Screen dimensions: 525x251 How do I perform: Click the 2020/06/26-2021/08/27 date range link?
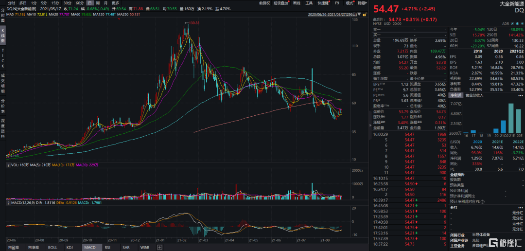[332, 15]
